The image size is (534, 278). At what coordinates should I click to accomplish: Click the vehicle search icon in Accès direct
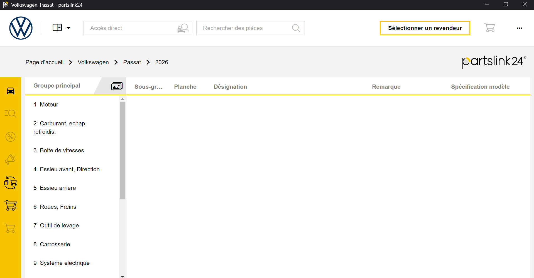[183, 28]
